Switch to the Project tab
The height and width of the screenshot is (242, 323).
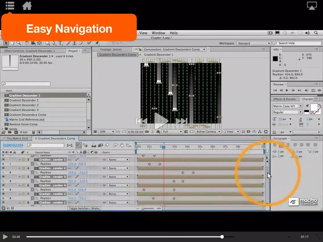click(x=73, y=51)
